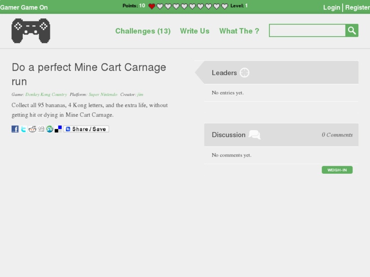Open the Super Nintendo platform link
Image resolution: width=370 pixels, height=277 pixels.
[x=103, y=95]
